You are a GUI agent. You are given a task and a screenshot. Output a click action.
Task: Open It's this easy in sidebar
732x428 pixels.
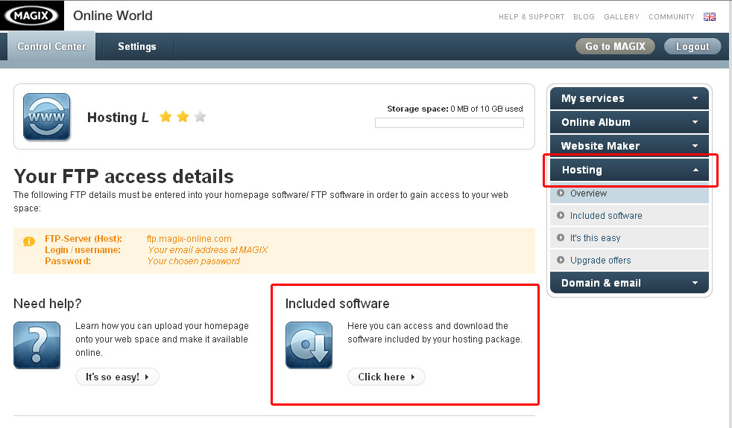(629, 237)
